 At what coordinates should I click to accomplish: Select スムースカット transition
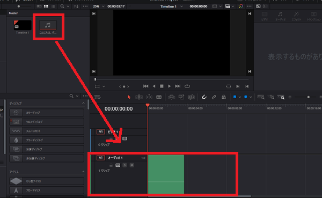click(x=47, y=131)
